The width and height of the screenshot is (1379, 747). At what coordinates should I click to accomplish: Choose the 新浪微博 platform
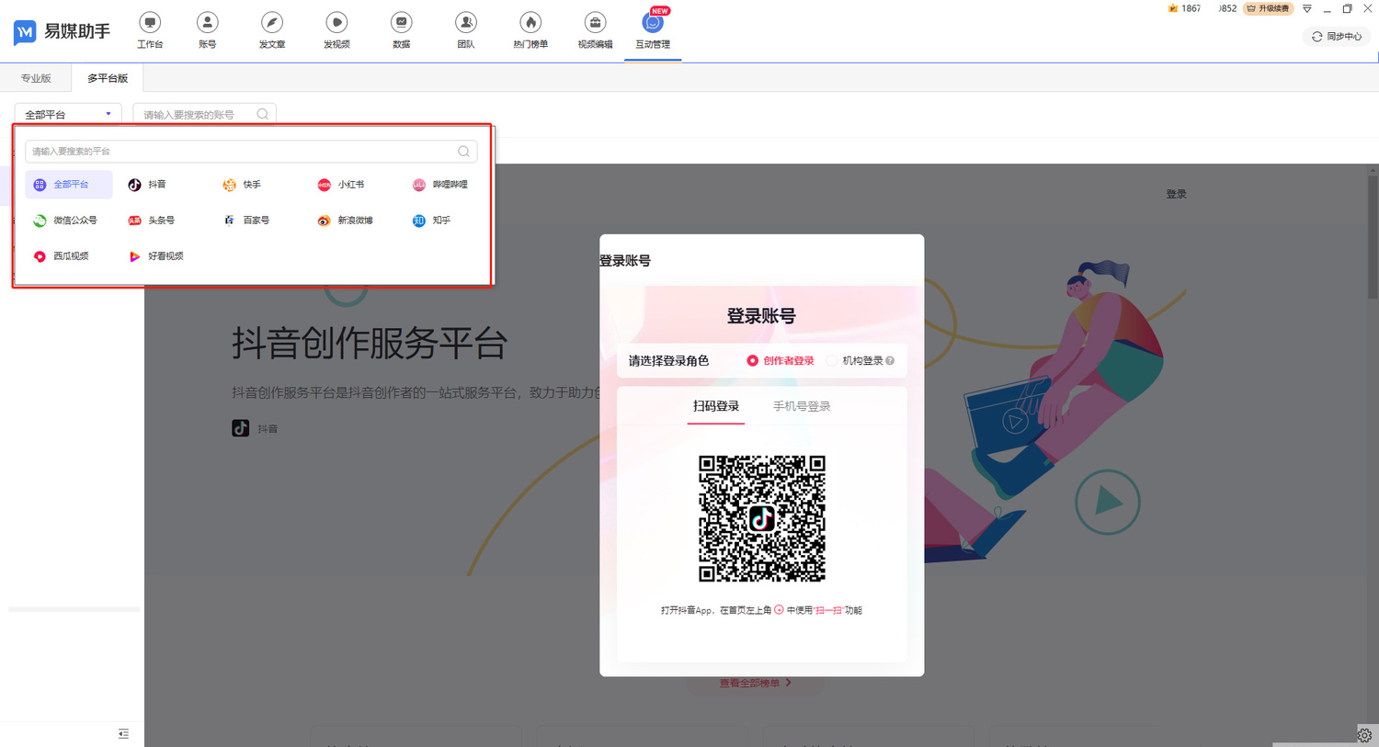[345, 221]
